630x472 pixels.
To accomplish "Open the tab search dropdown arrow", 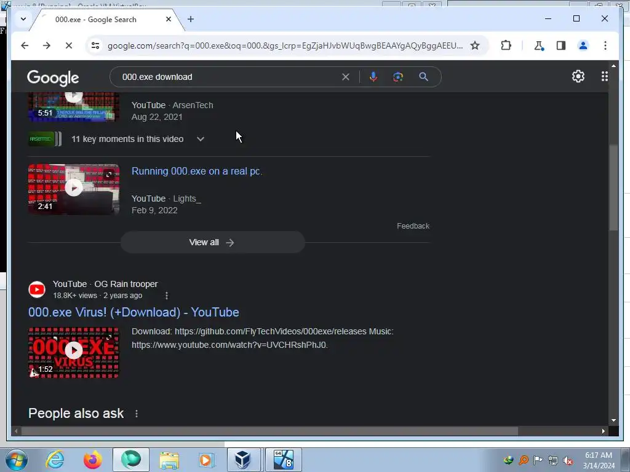I will pos(23,19).
